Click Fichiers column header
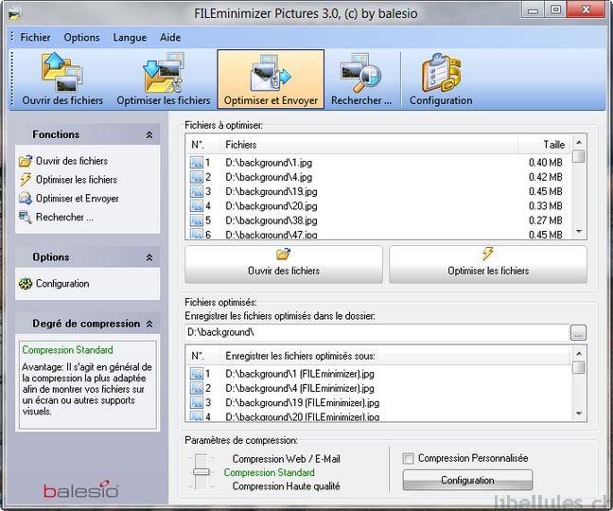The image size is (613, 511). [369, 145]
